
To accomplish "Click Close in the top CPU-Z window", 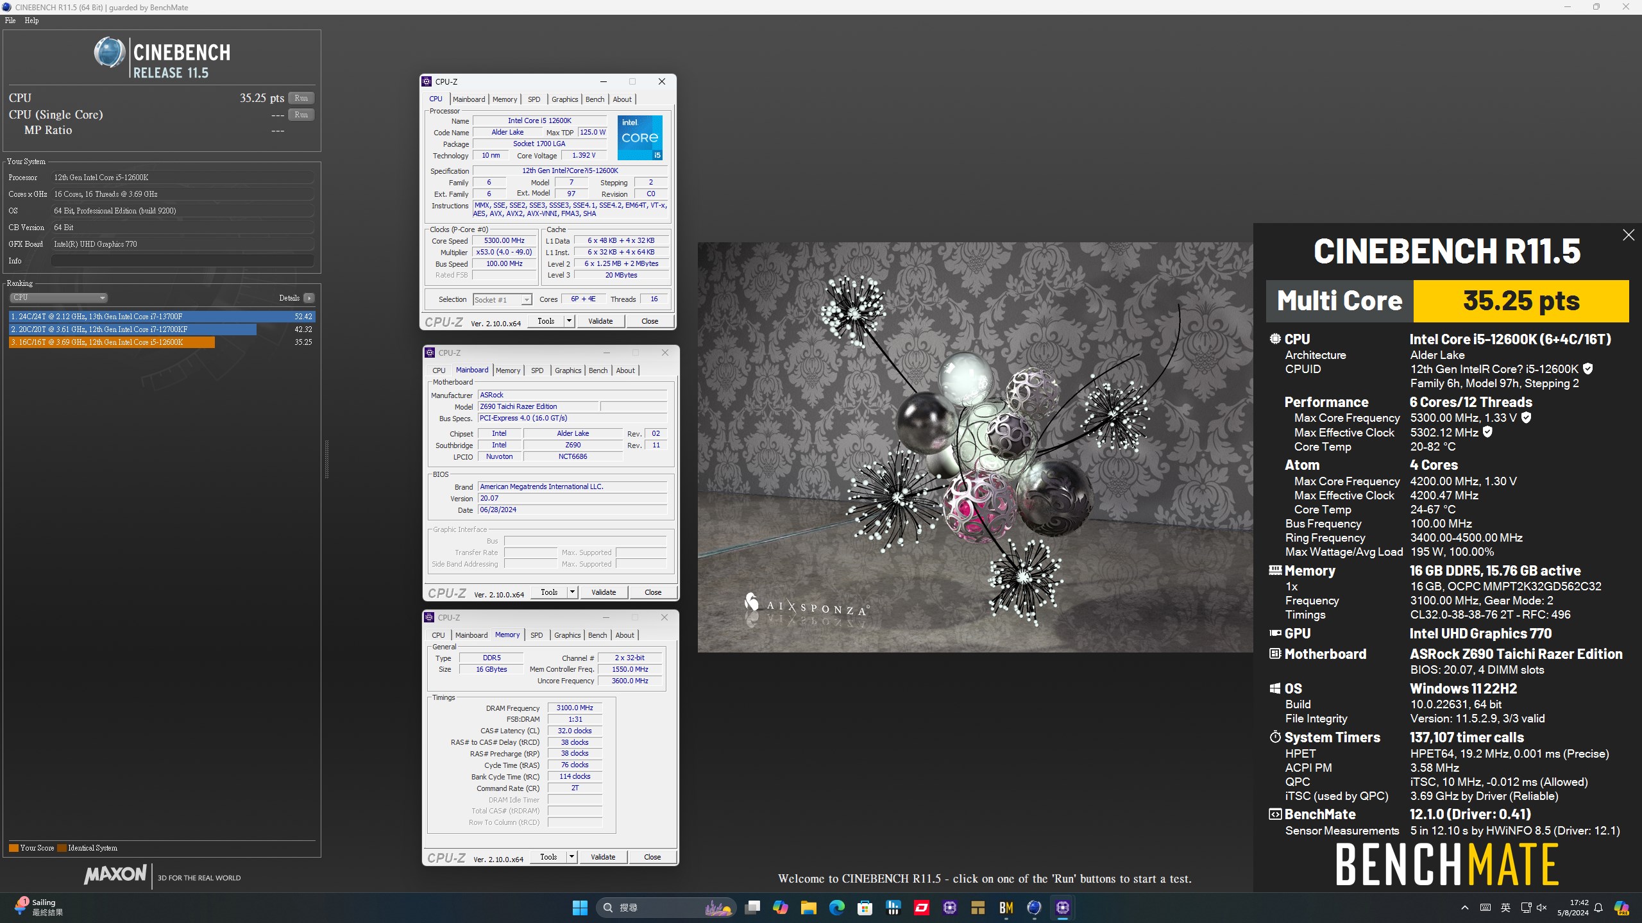I will pos(650,321).
